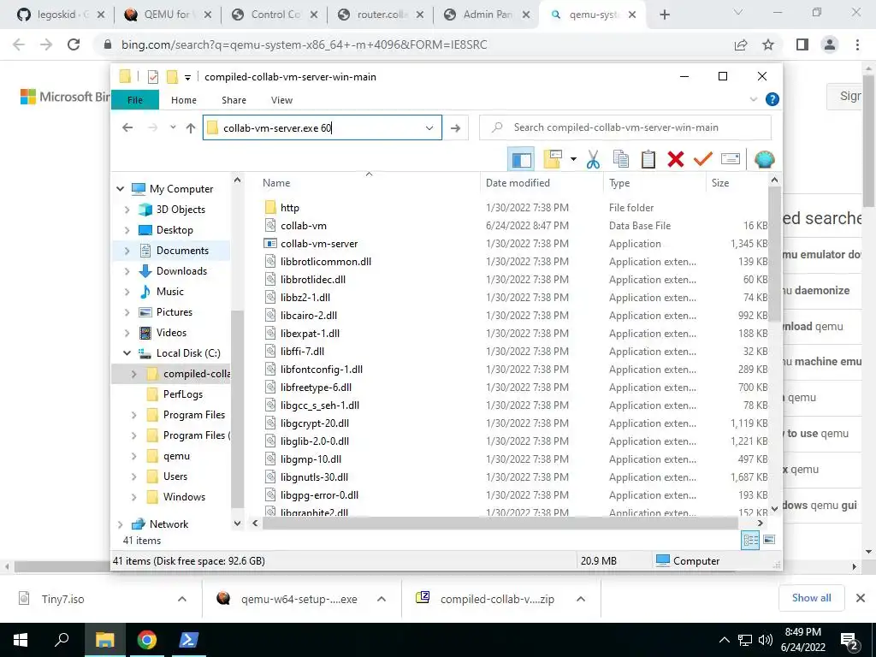The image size is (876, 657).
Task: Collapse the Local Disk (C:) node
Action: point(127,353)
